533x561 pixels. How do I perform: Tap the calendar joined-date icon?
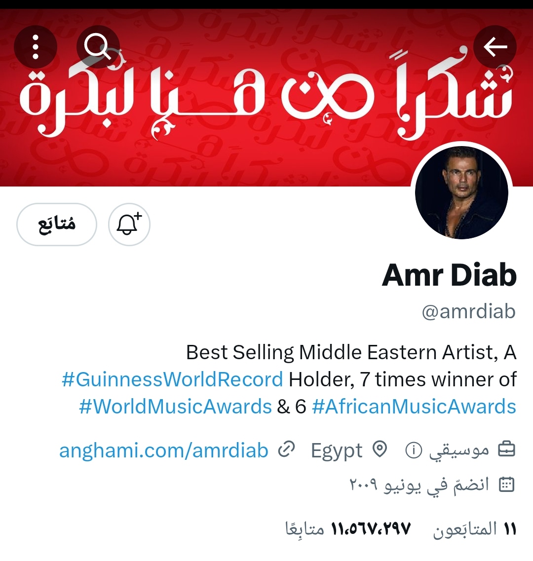(506, 485)
